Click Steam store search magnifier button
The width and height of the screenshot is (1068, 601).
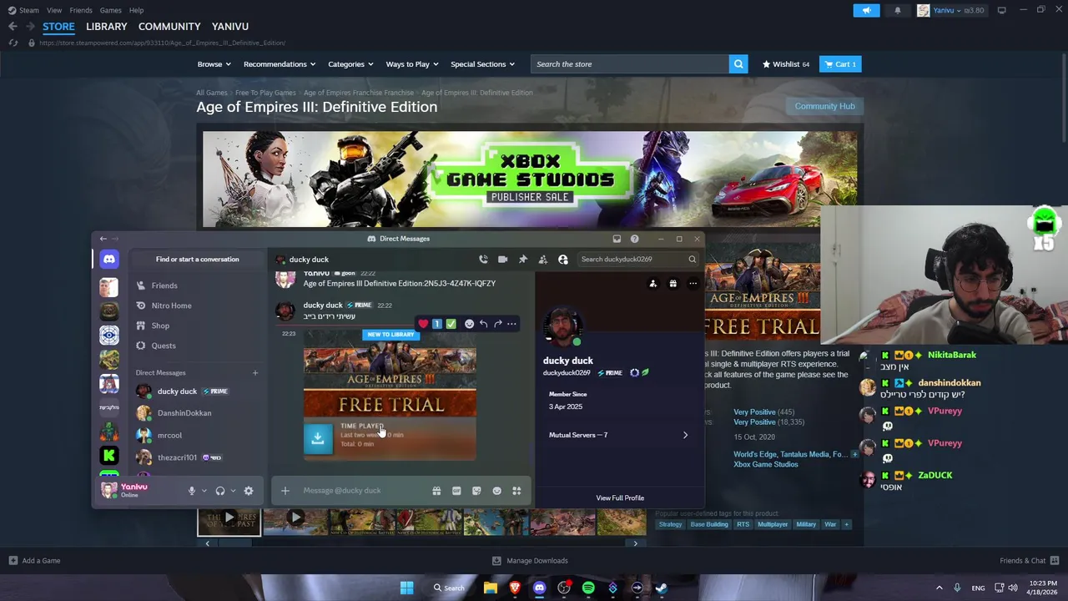[x=738, y=64]
